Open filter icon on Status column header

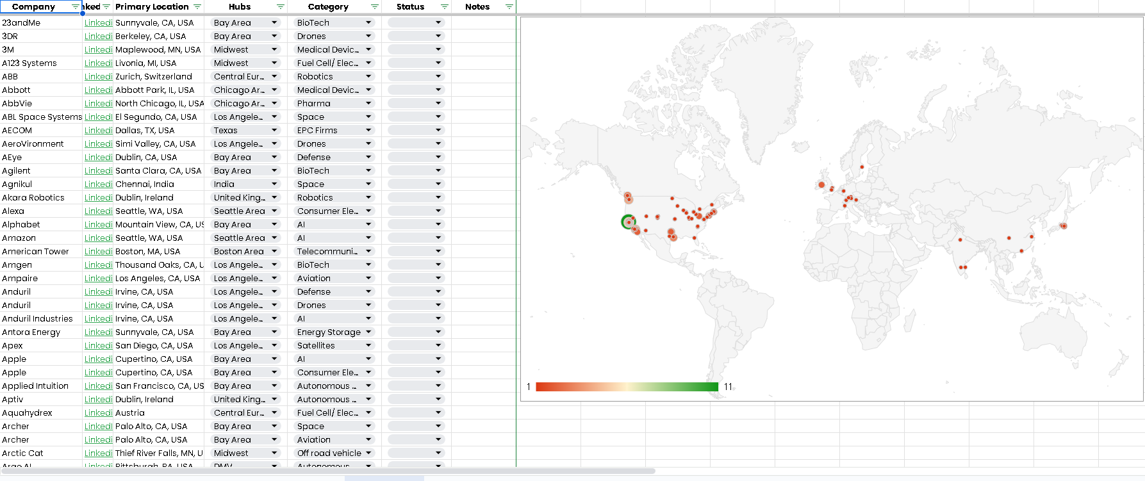[x=445, y=6]
